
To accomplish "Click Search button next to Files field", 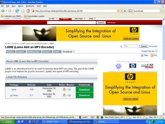I will (144, 46).
